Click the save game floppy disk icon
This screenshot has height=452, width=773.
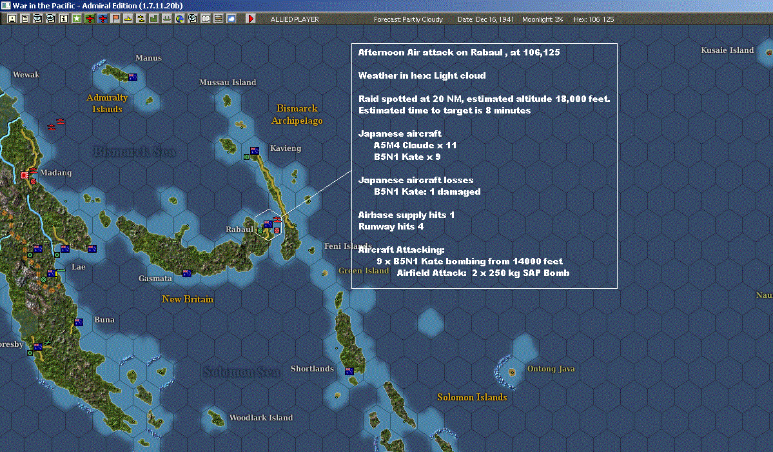tap(12, 19)
